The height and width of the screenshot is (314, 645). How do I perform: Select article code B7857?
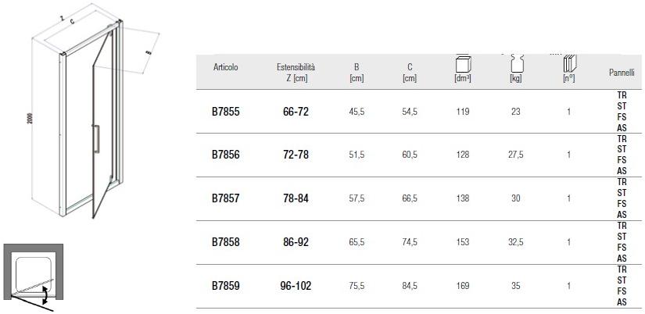click(225, 198)
